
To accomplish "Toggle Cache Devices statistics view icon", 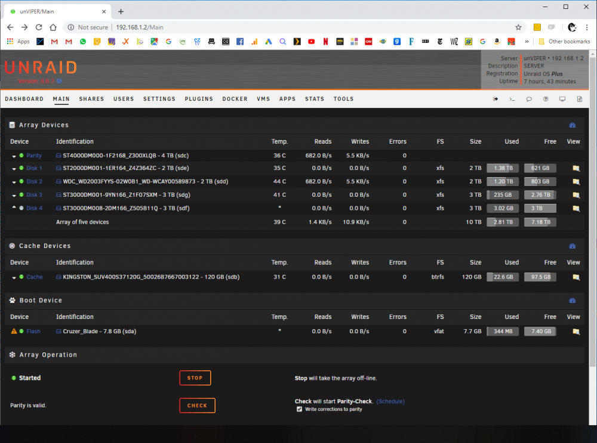I will tap(573, 246).
